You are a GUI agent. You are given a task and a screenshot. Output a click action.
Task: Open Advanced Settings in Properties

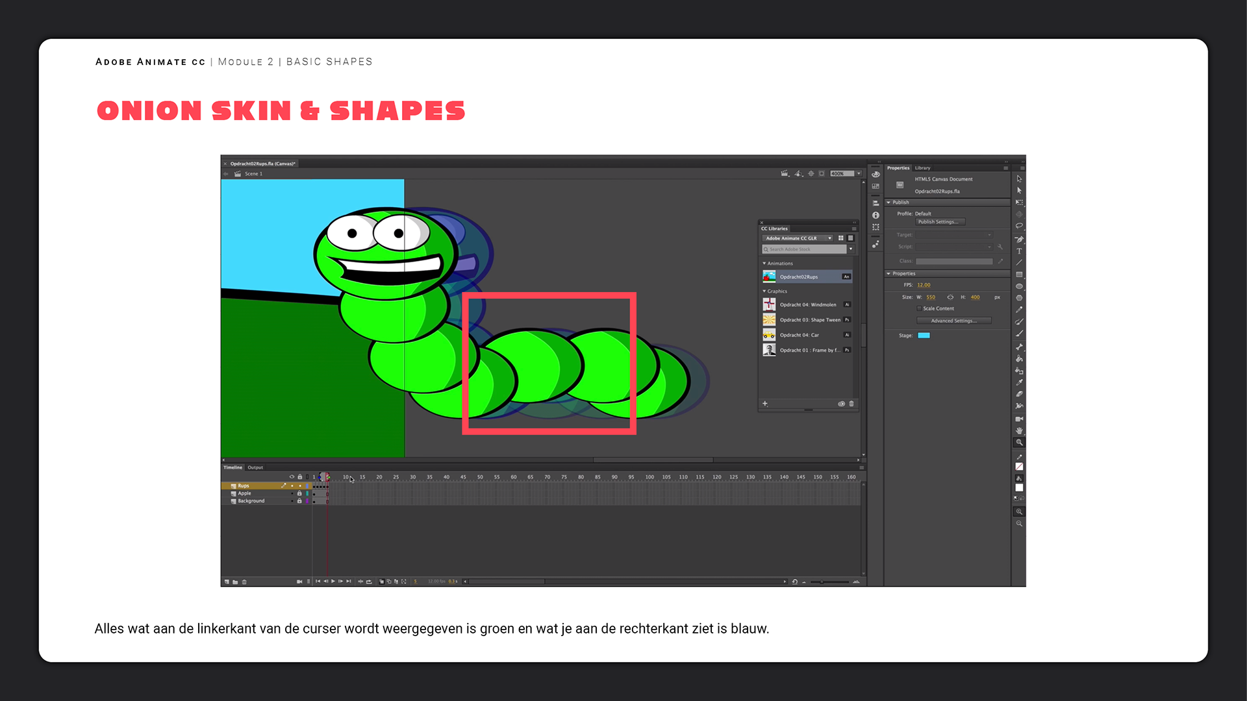(953, 321)
